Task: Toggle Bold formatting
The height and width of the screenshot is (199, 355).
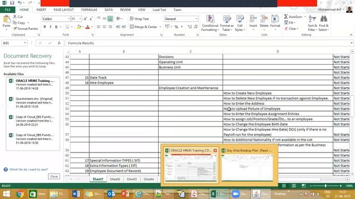Action: point(45,27)
